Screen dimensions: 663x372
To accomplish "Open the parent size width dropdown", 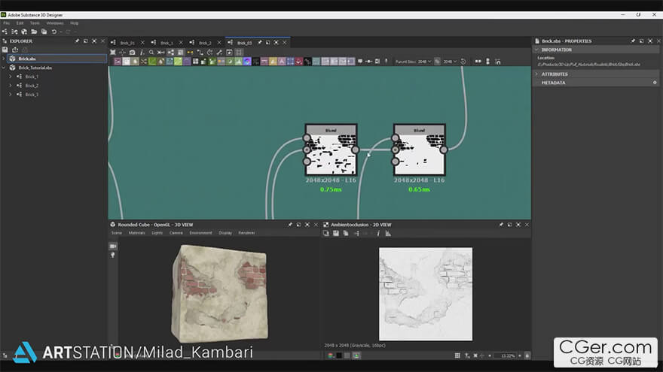I will [424, 62].
